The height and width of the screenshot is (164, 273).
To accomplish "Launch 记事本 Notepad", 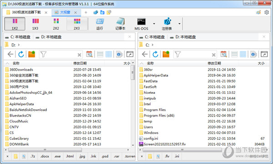I will point(120,24).
